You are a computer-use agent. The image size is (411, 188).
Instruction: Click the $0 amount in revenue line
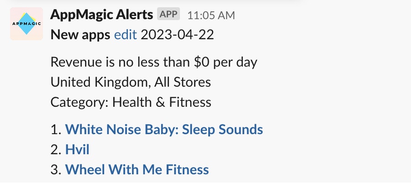(x=202, y=62)
